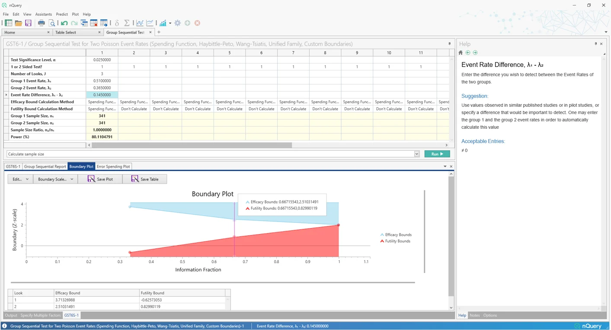Open a file with the folder icon
The height and width of the screenshot is (330, 611).
(x=18, y=23)
